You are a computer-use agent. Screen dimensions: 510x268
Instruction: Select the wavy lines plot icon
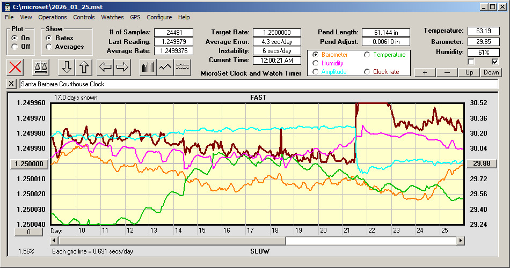(x=183, y=67)
